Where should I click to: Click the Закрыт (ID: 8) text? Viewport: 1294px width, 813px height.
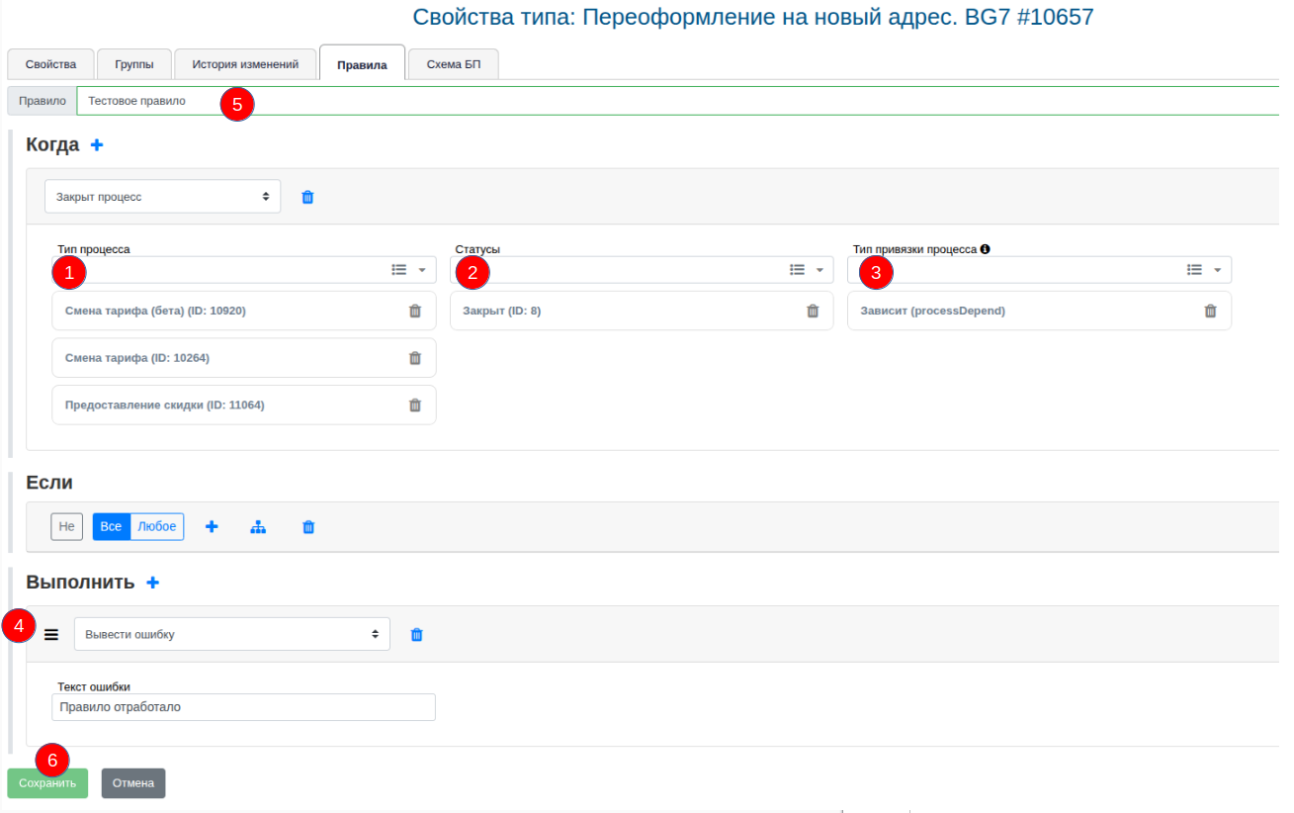click(502, 311)
